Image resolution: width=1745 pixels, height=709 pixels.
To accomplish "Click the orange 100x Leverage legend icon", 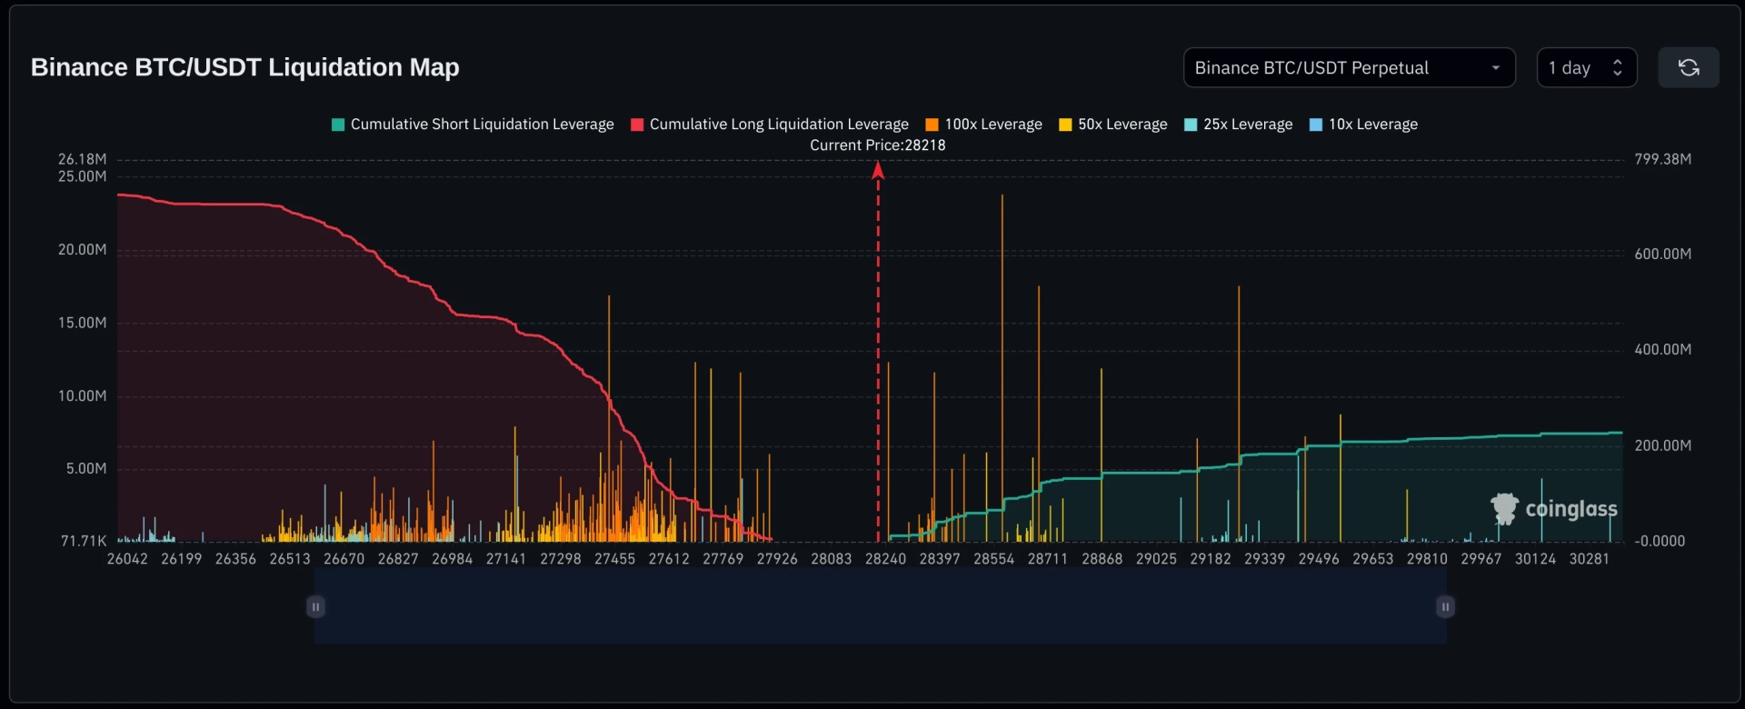I will click(932, 125).
